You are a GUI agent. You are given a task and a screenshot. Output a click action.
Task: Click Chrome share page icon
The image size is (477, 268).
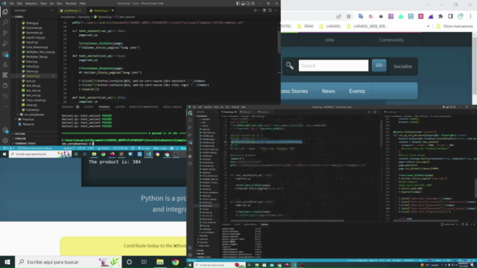(x=338, y=16)
